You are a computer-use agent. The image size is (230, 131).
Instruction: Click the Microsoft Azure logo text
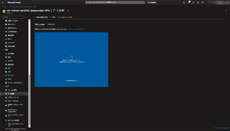click(14, 2)
